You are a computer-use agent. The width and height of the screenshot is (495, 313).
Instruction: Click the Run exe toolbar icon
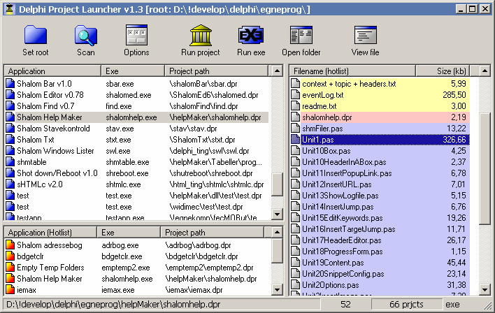click(x=251, y=35)
